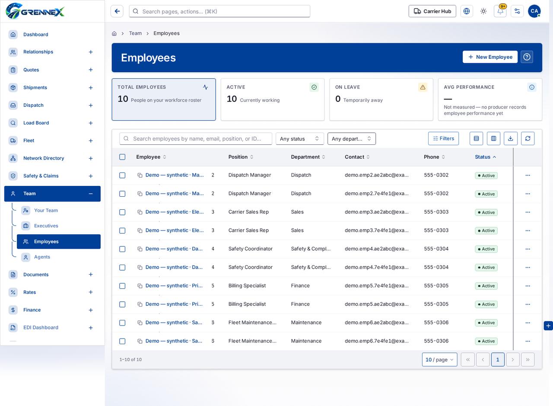Toggle light theme sun icon

(483, 11)
